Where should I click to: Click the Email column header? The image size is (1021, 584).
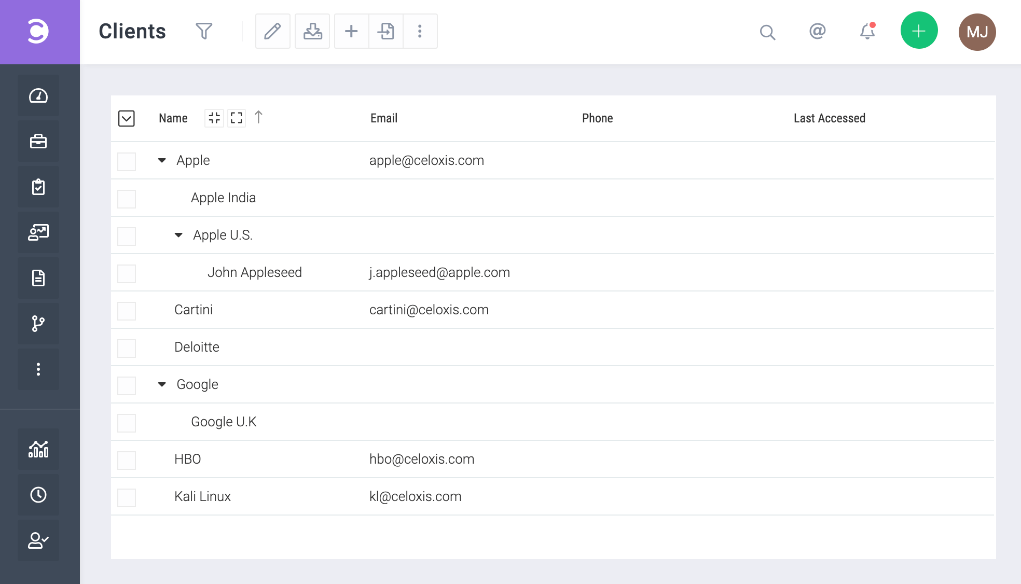(384, 118)
